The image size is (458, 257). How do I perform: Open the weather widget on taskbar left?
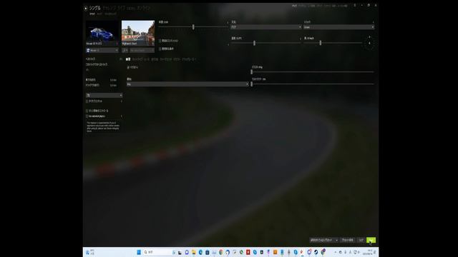click(x=90, y=252)
